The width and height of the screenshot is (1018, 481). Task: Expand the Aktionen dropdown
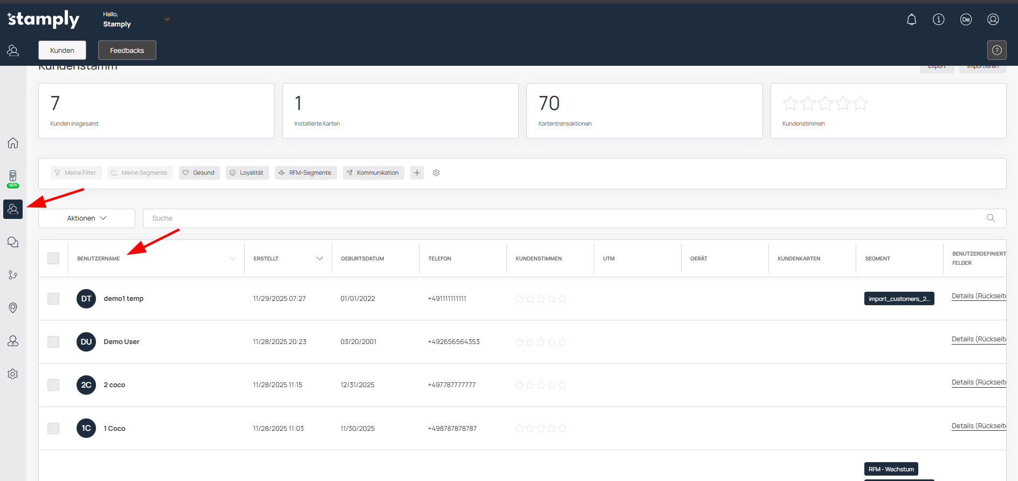[86, 218]
